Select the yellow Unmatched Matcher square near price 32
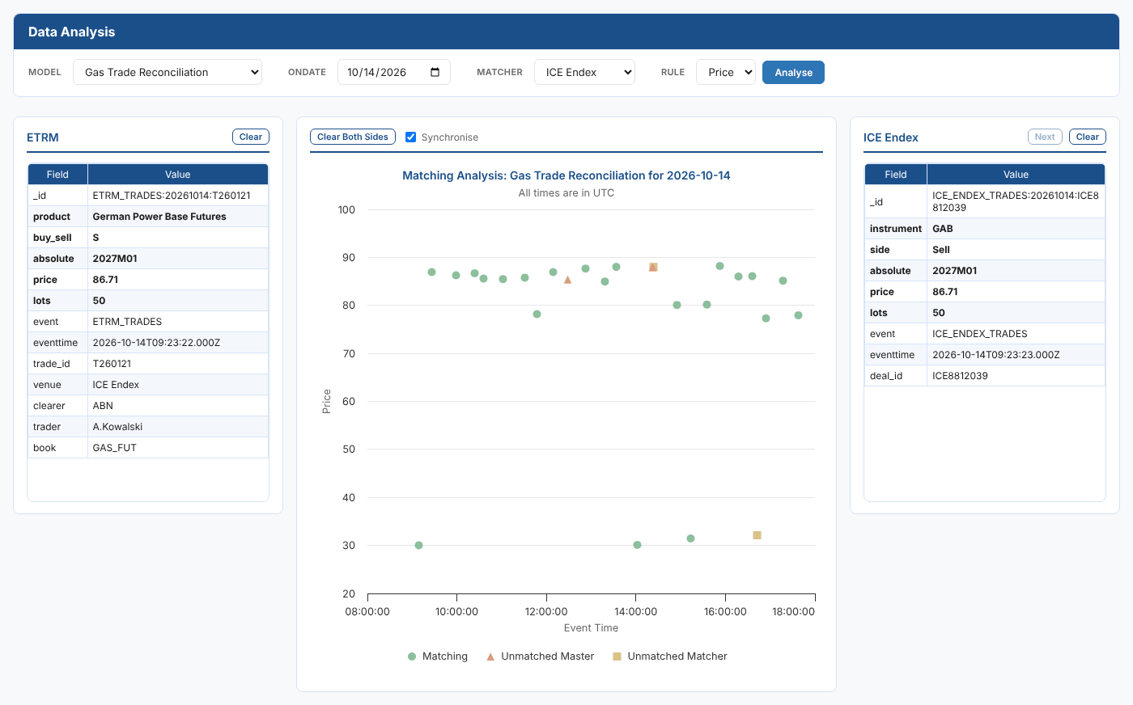Image resolution: width=1133 pixels, height=705 pixels. pyautogui.click(x=757, y=535)
